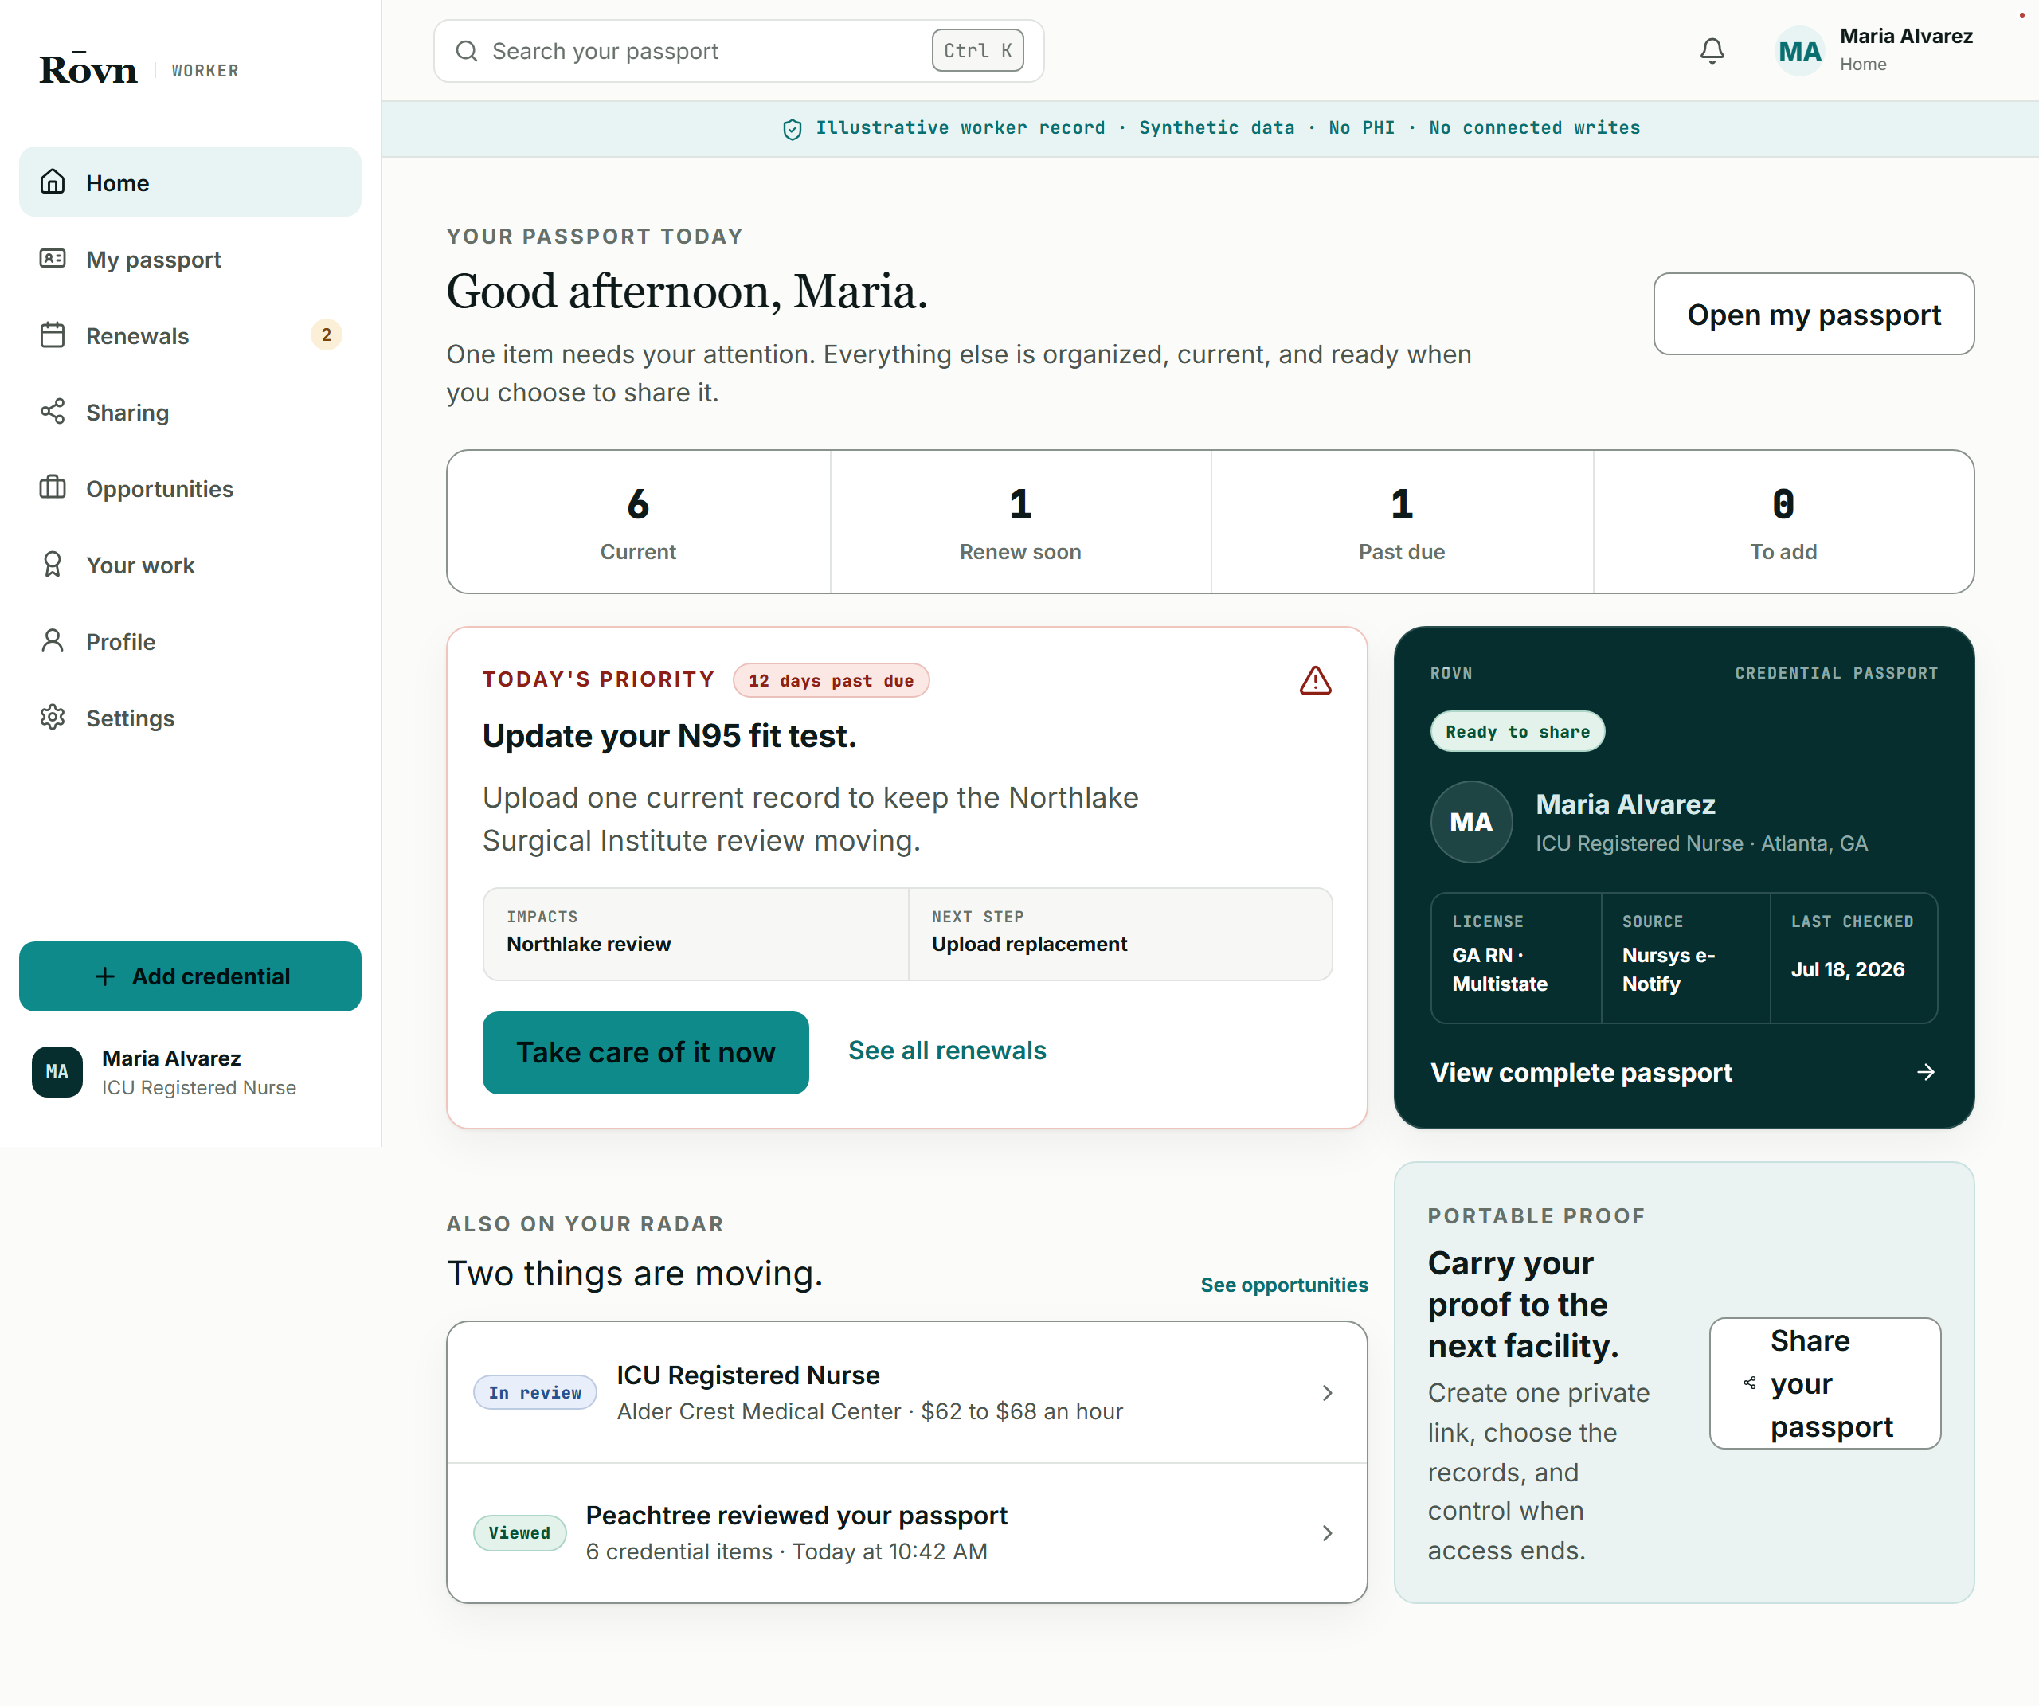Click the Home house icon in sidebar
This screenshot has width=2039, height=1706.
point(53,182)
